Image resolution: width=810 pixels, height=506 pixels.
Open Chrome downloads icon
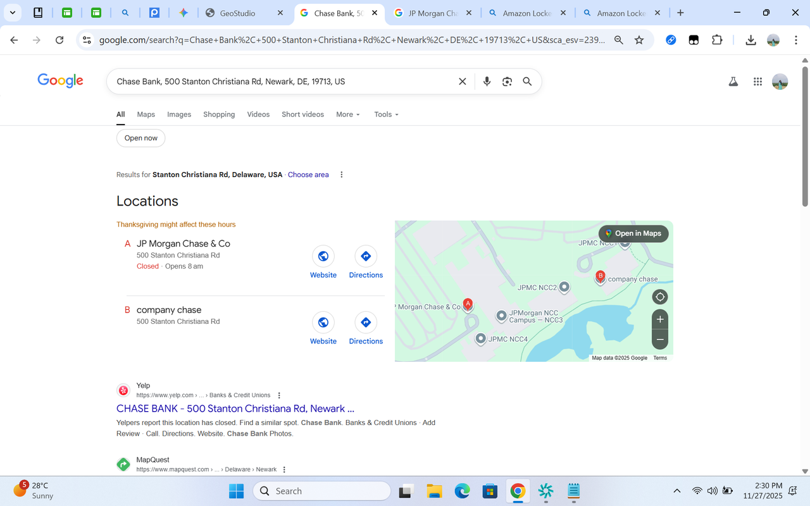(x=751, y=40)
